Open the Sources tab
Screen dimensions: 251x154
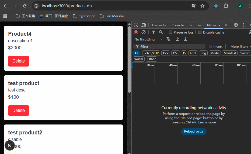click(x=196, y=25)
